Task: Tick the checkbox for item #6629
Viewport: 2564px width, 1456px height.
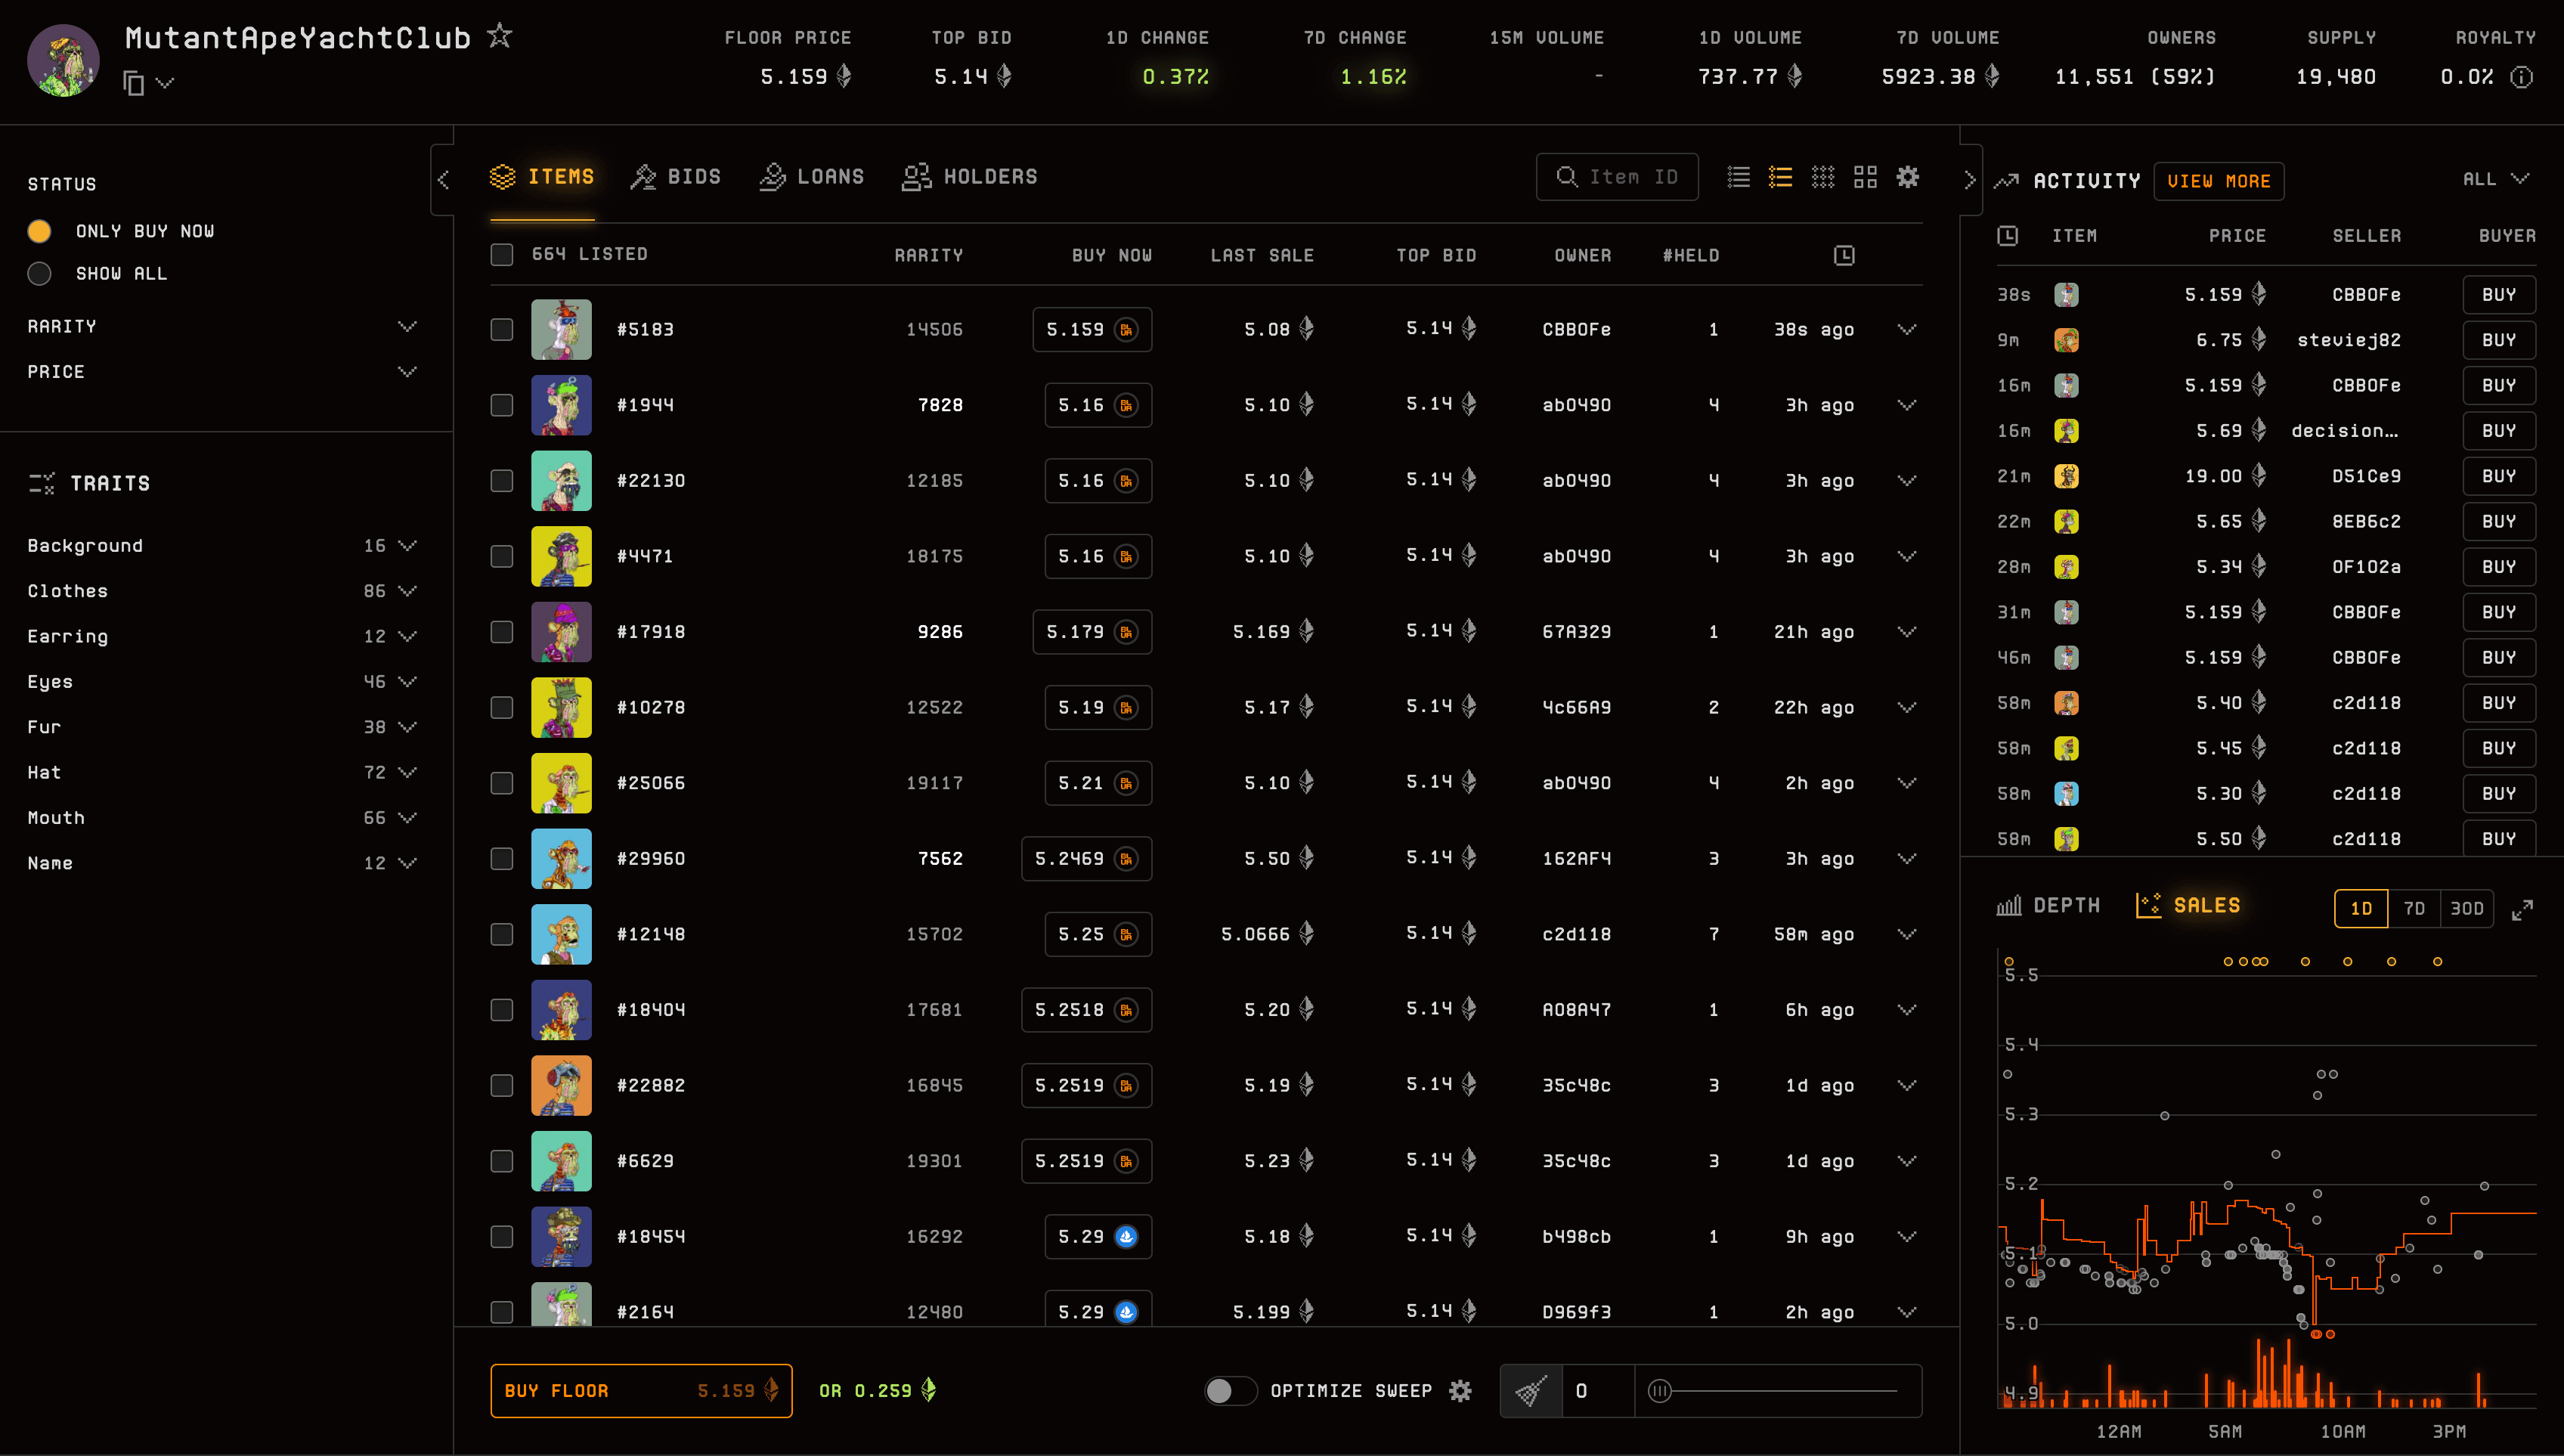Action: click(502, 1161)
